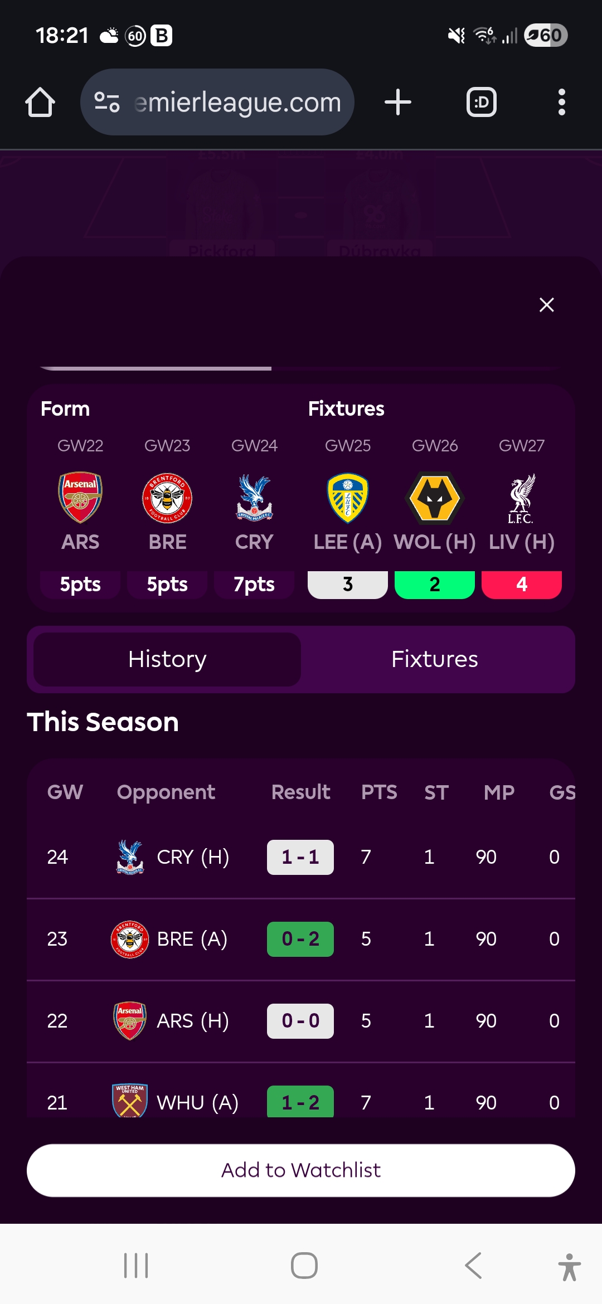602x1304 pixels.
Task: Close the player info popup
Action: [x=546, y=305]
